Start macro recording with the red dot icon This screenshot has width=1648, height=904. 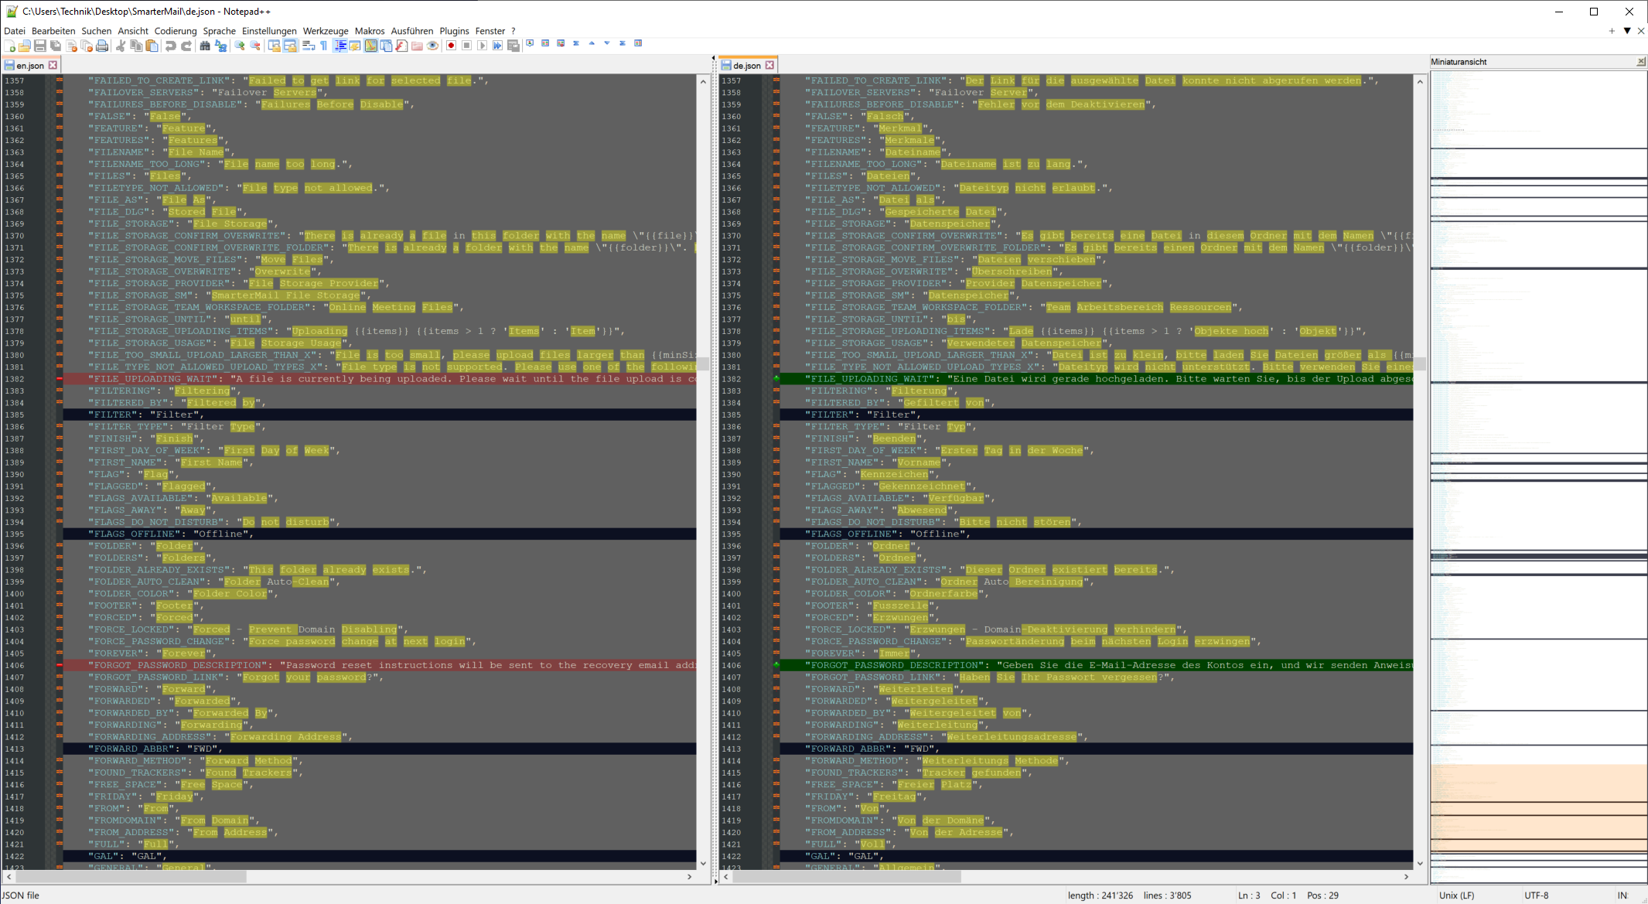(451, 46)
